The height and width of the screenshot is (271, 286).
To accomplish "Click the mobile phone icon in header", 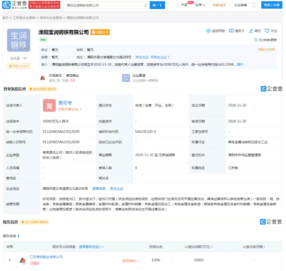I will click(254, 5).
